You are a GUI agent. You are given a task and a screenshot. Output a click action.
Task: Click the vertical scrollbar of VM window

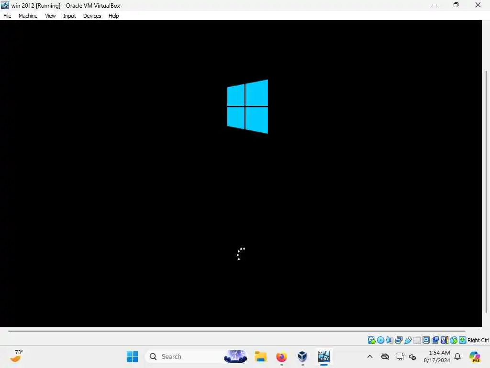(x=486, y=192)
